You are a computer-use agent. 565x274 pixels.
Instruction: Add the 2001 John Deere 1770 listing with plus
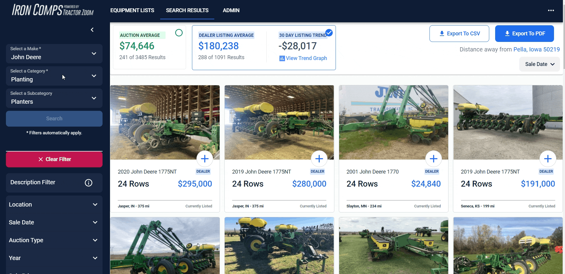434,159
